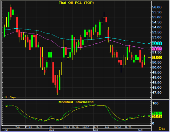Click the last green candle closing at 51.00
This screenshot has width=170, height=132.
(144, 60)
